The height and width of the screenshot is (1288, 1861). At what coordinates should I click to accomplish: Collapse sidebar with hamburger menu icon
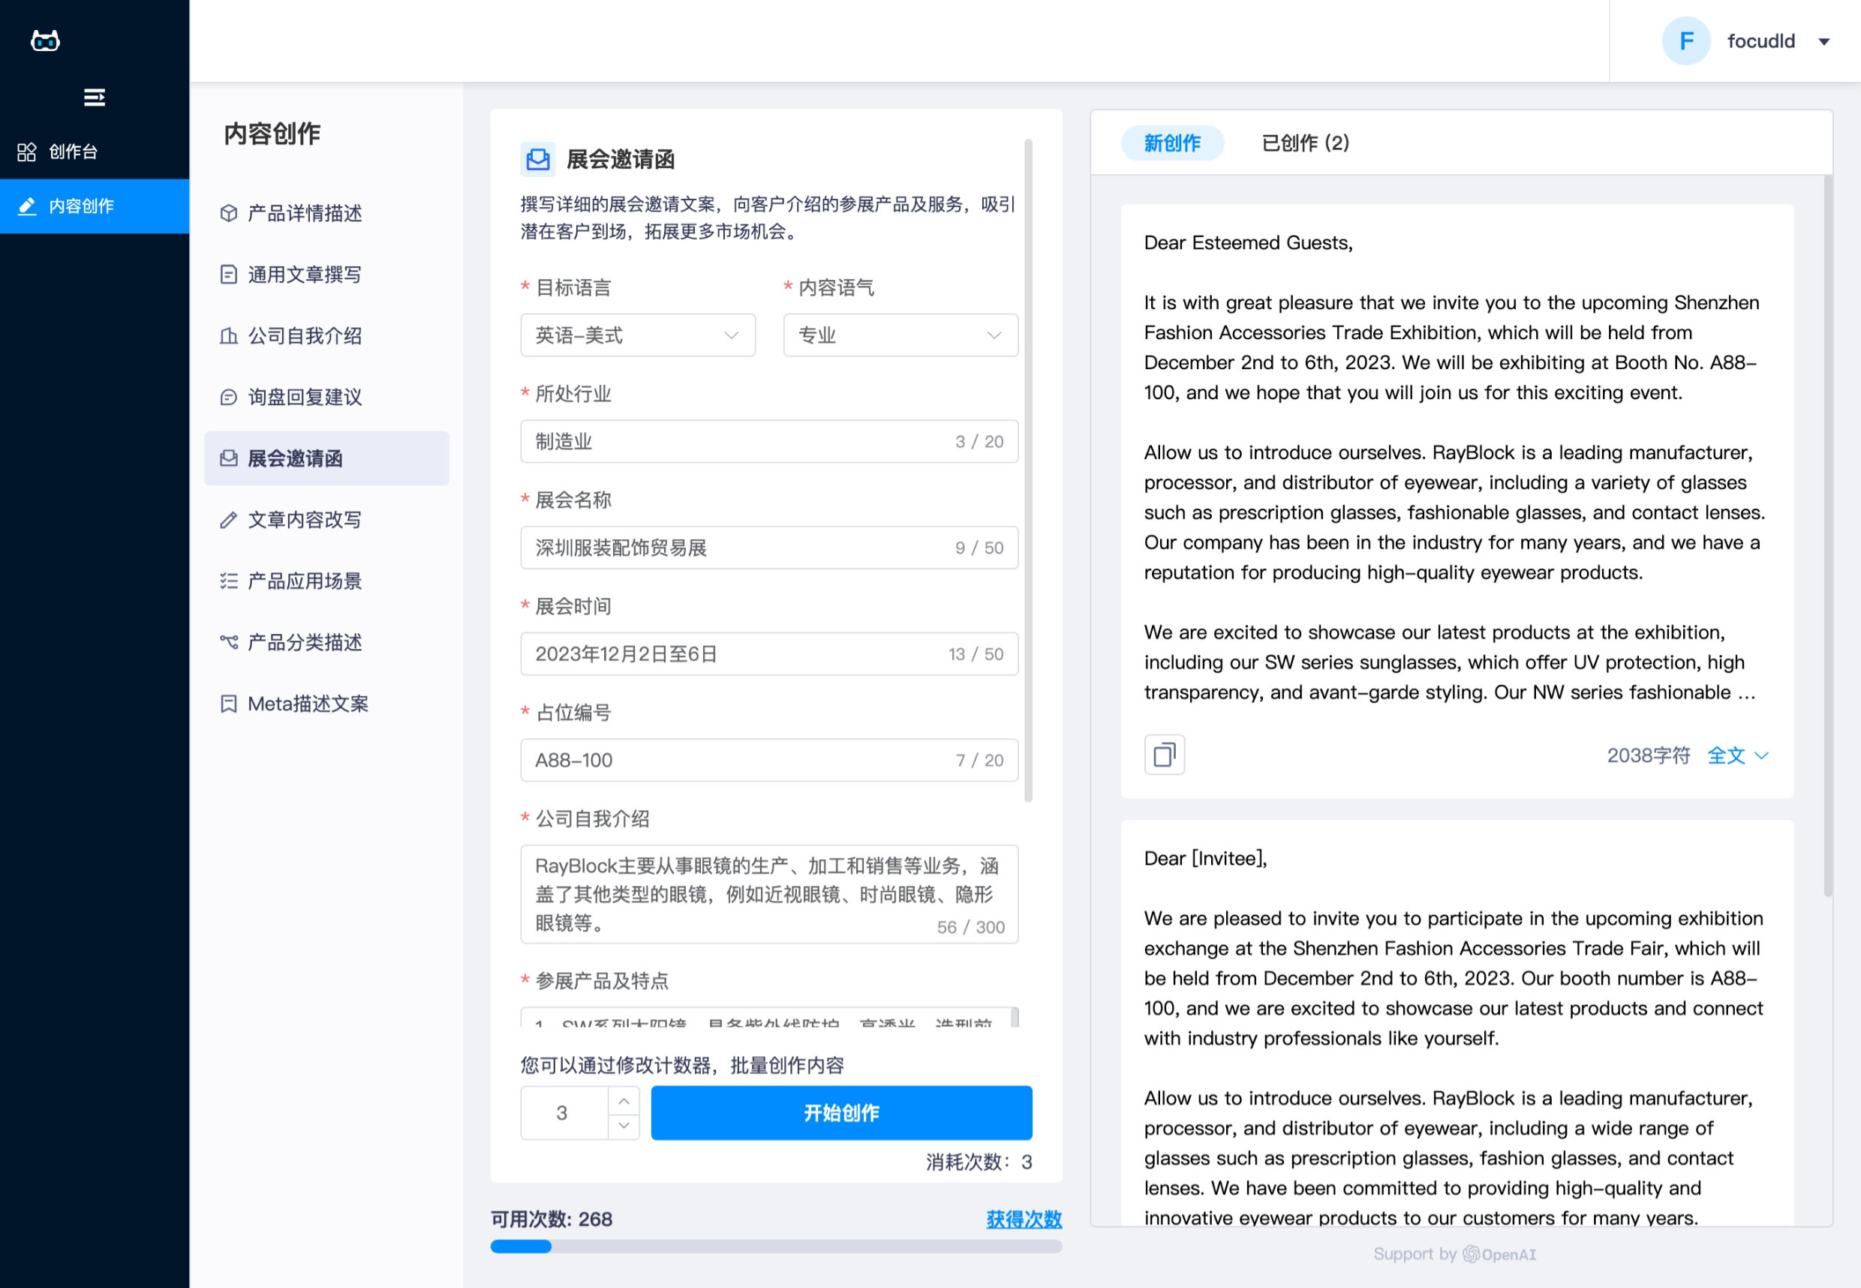(x=94, y=98)
